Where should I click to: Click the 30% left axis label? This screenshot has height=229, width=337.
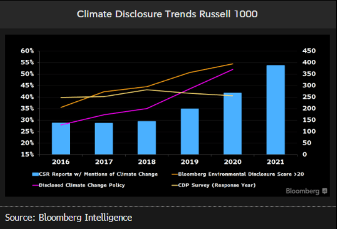pos(27,120)
